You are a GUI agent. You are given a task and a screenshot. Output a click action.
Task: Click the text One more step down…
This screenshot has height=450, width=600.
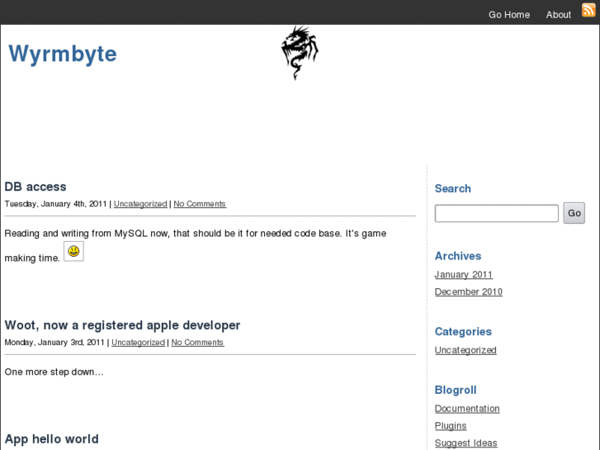click(54, 372)
